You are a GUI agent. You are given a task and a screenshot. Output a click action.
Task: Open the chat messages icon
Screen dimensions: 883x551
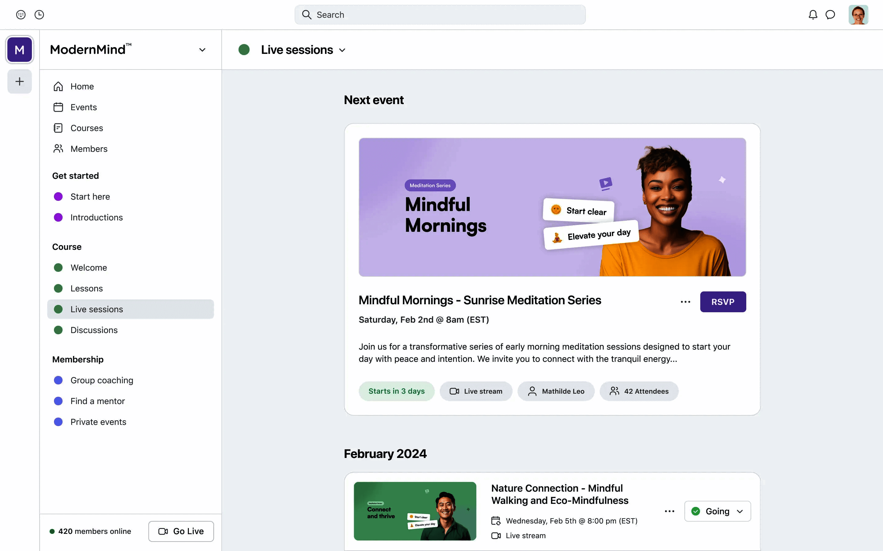(x=830, y=15)
